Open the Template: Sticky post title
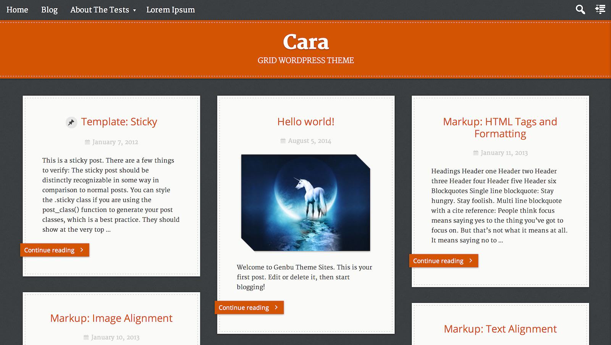The height and width of the screenshot is (345, 611). (119, 122)
